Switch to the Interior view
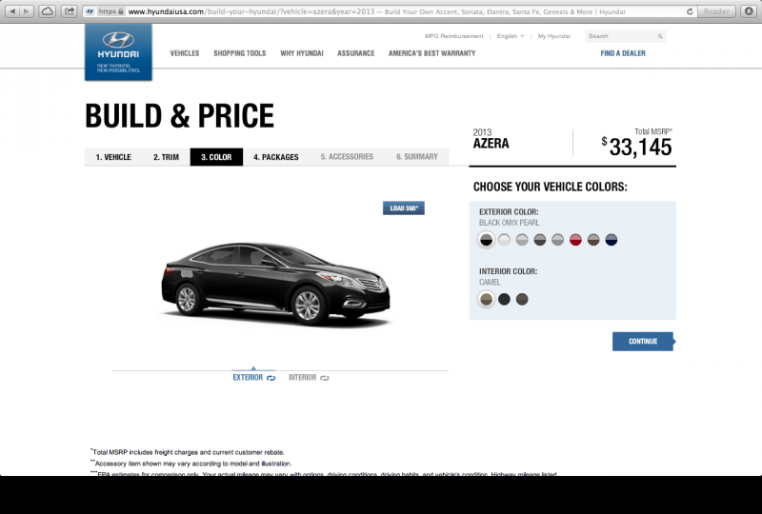Image resolution: width=762 pixels, height=514 pixels. [309, 378]
